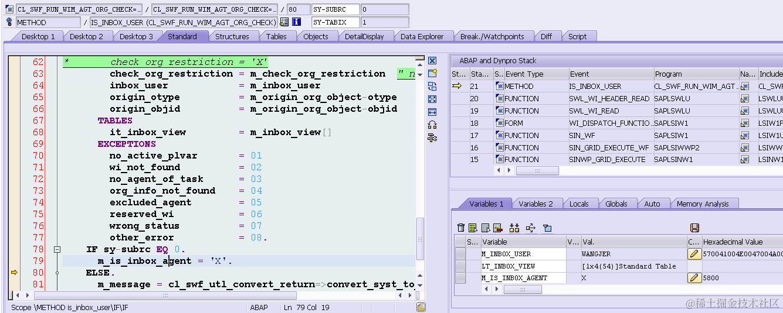Click the layout icon at editor bottom-right status bar
The image size is (783, 313).
click(421, 307)
